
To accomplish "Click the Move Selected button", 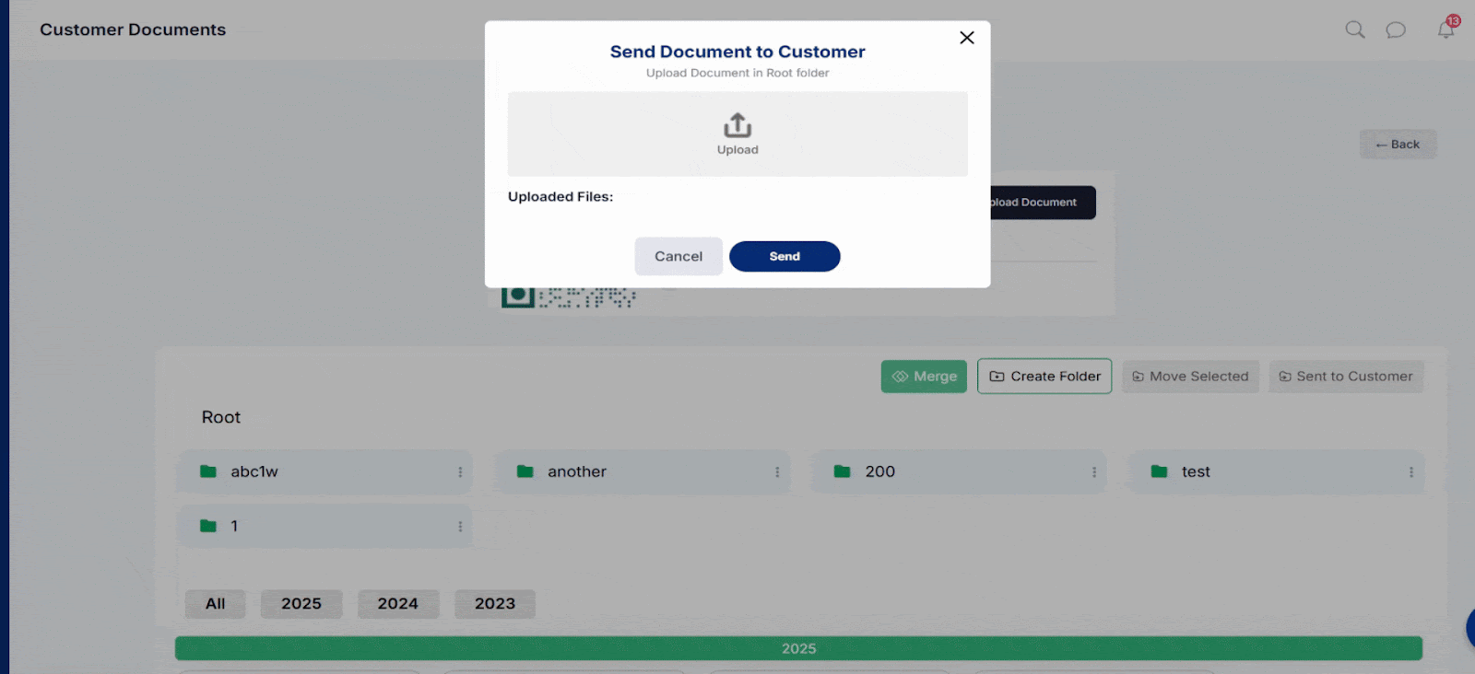I will pos(1190,377).
